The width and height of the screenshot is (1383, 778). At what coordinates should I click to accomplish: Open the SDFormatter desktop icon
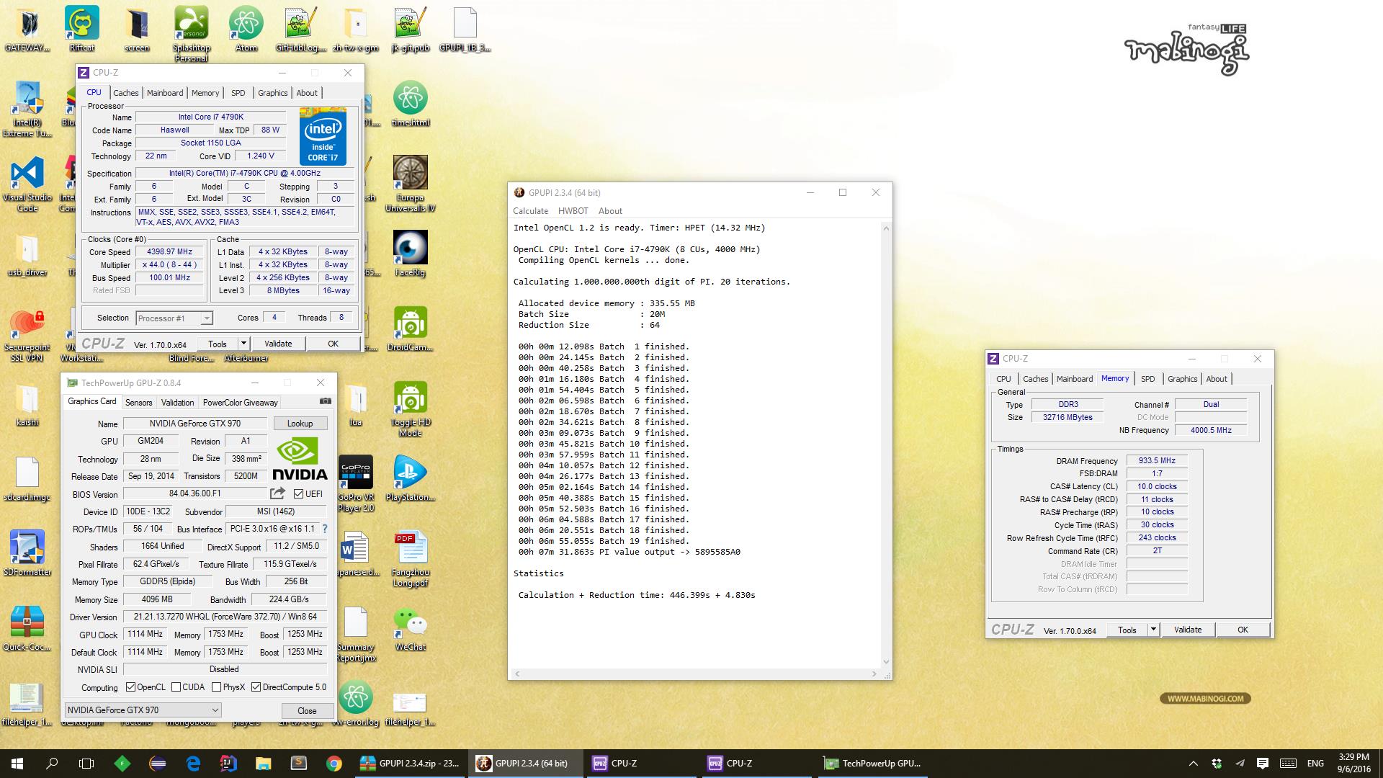(x=27, y=553)
